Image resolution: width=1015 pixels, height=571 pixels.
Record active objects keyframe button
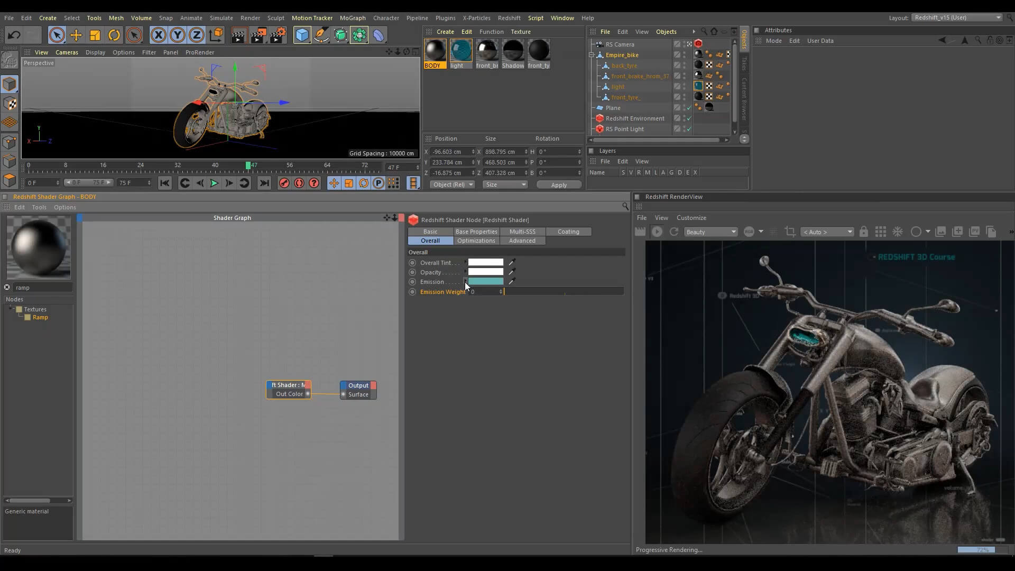coord(284,183)
